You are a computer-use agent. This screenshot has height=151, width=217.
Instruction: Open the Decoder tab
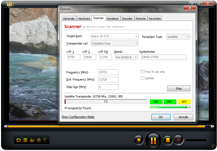pyautogui.click(x=127, y=19)
